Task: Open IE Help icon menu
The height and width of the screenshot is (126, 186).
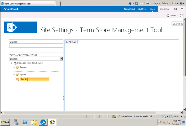Action: point(181,3)
